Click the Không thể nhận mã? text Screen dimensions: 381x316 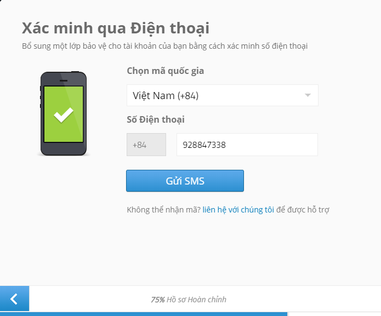(x=164, y=210)
